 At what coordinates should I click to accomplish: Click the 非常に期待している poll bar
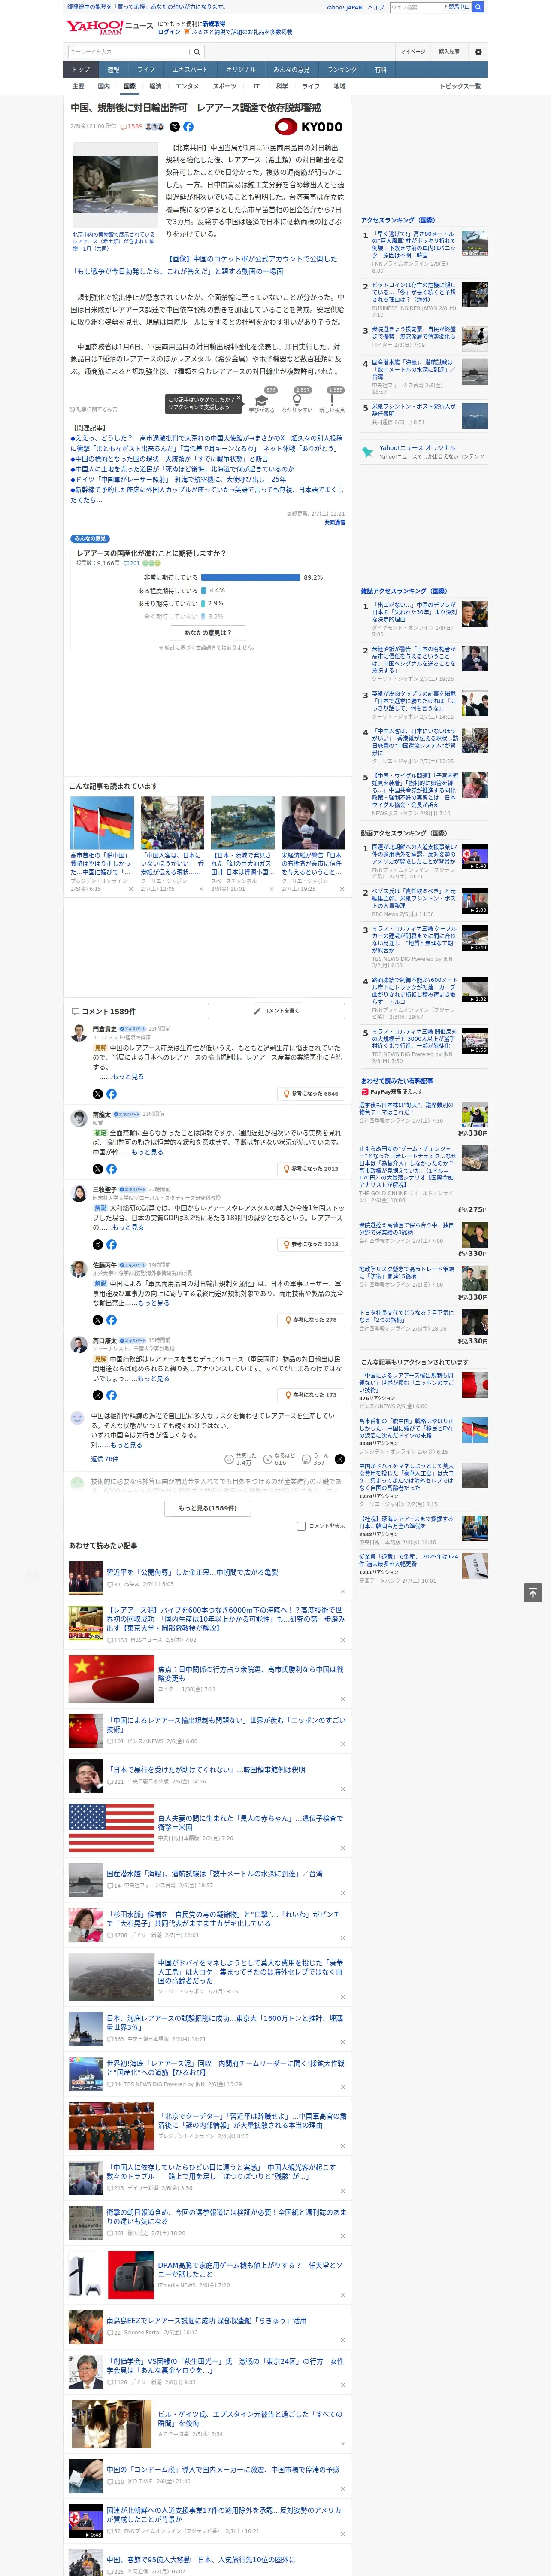(251, 577)
